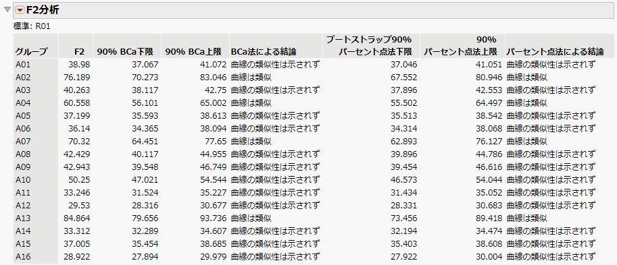Click BCa lower limit 70.273
The image size is (617, 265).
pos(145,78)
